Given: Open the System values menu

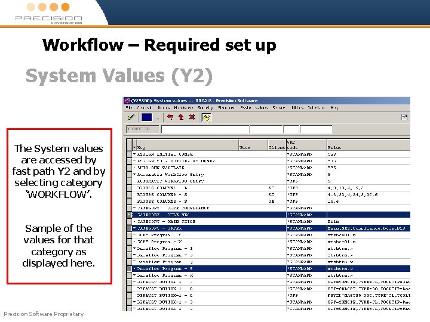Looking at the screenshot, I should click(254, 107).
